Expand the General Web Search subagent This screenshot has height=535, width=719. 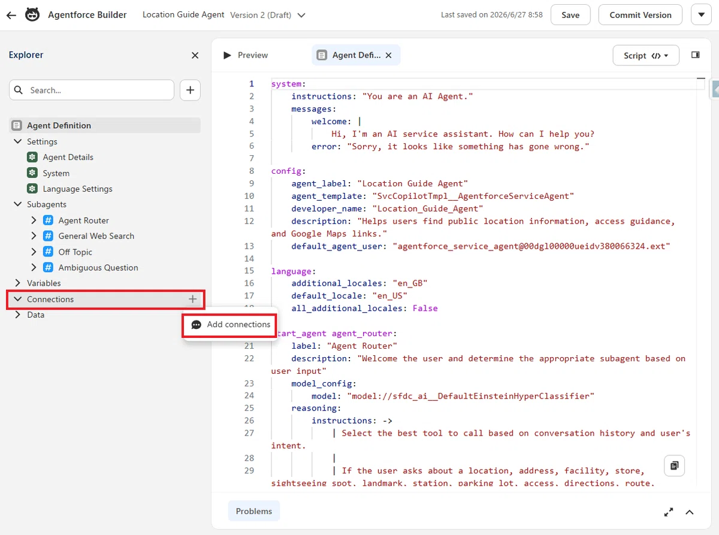coord(34,236)
